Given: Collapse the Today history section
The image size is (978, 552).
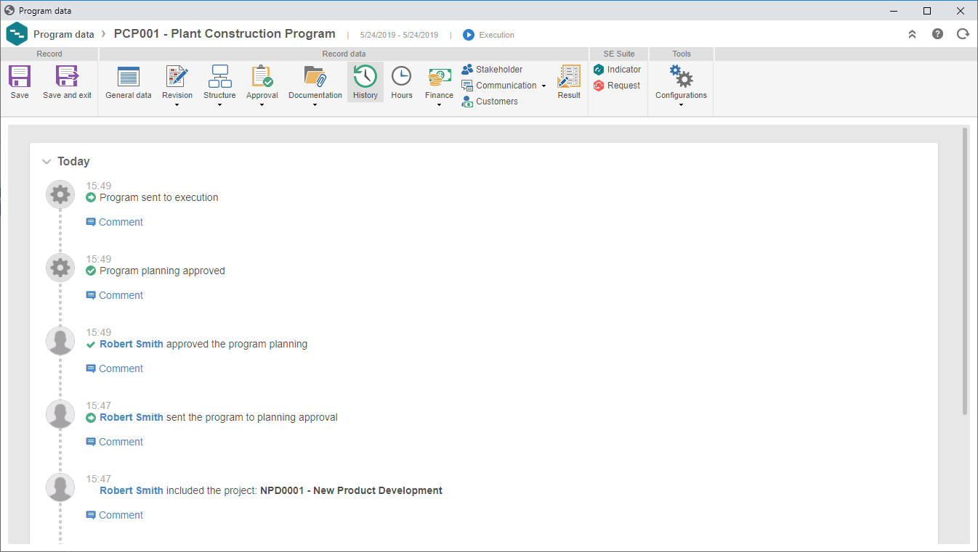Looking at the screenshot, I should [47, 162].
